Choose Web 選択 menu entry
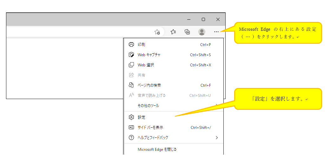 [x=174, y=65]
